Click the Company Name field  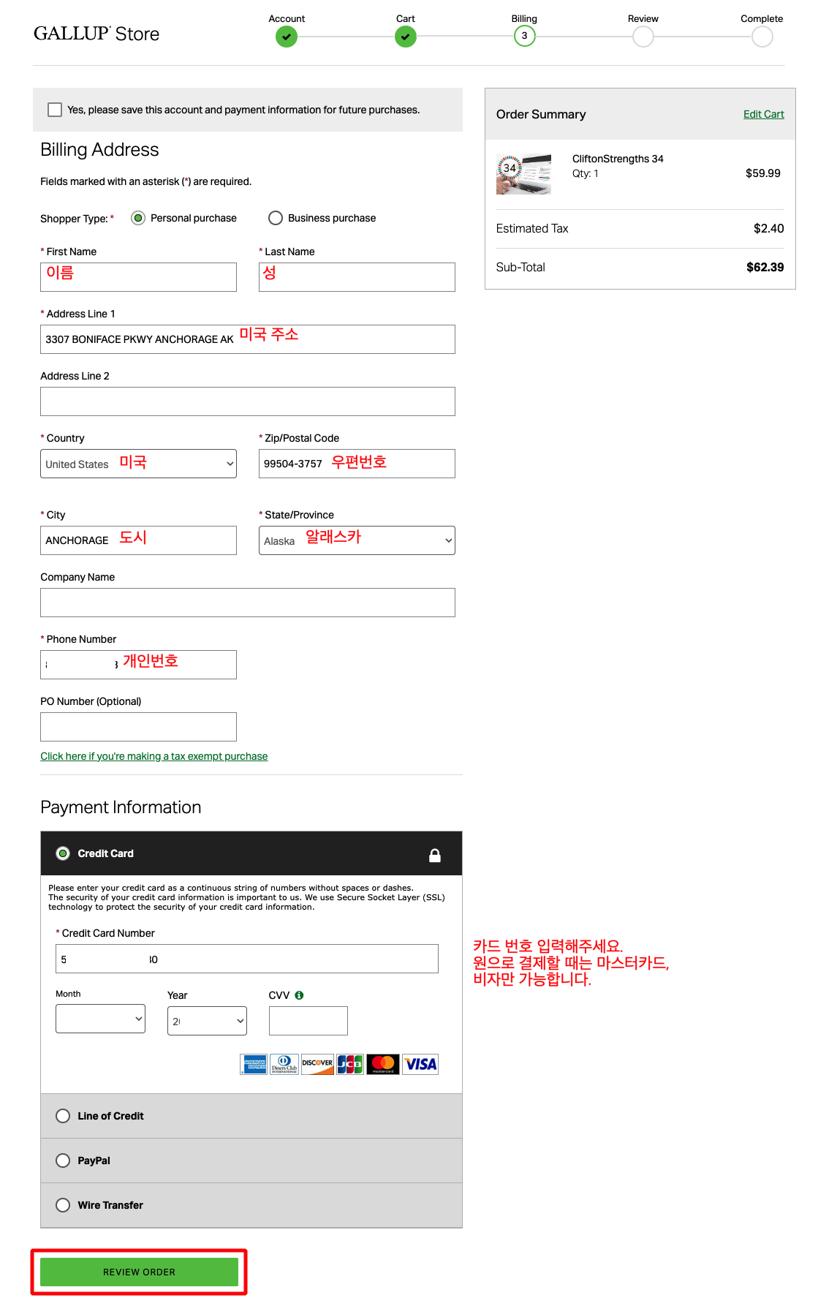[x=248, y=603]
